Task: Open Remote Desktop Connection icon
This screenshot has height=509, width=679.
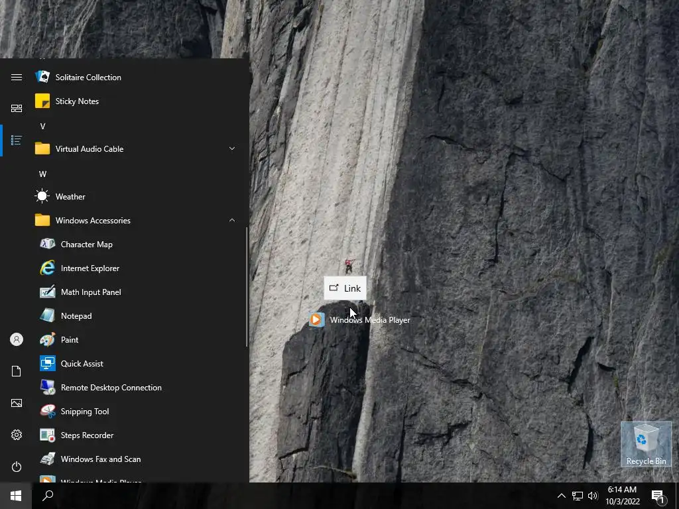Action: (48, 387)
